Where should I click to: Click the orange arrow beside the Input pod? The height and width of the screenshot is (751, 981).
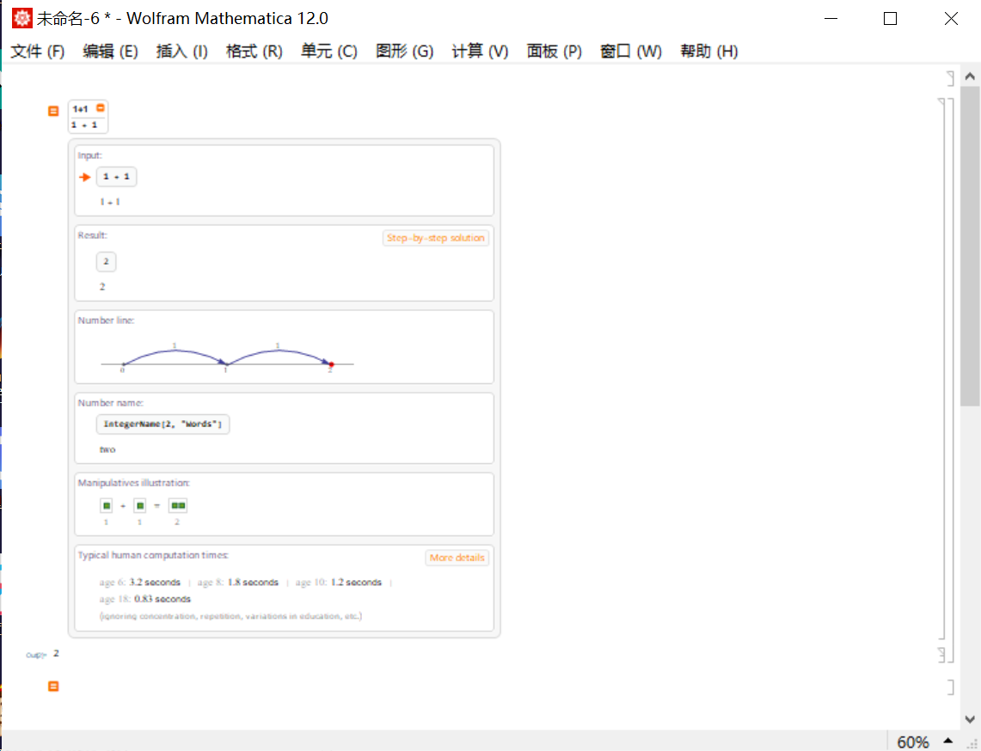tap(85, 178)
